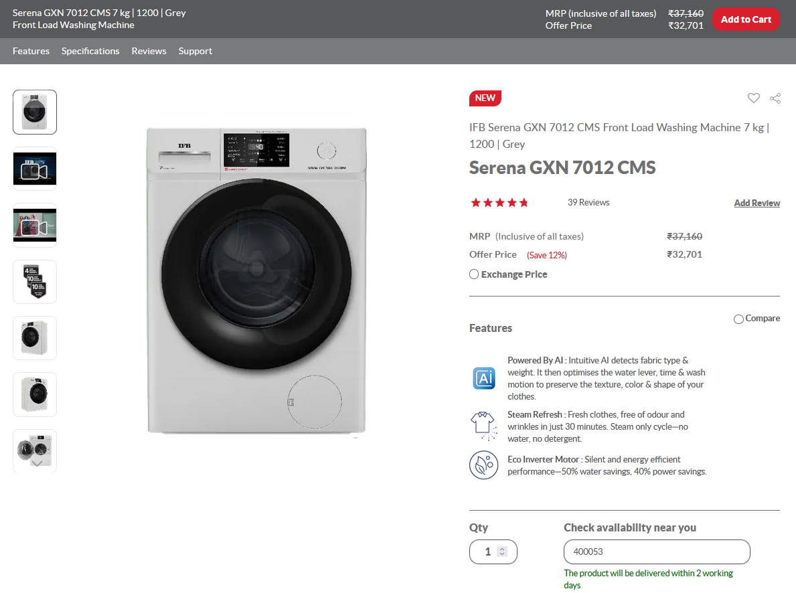The height and width of the screenshot is (593, 796).
Task: Switch to the Reviews tab
Action: (x=149, y=52)
